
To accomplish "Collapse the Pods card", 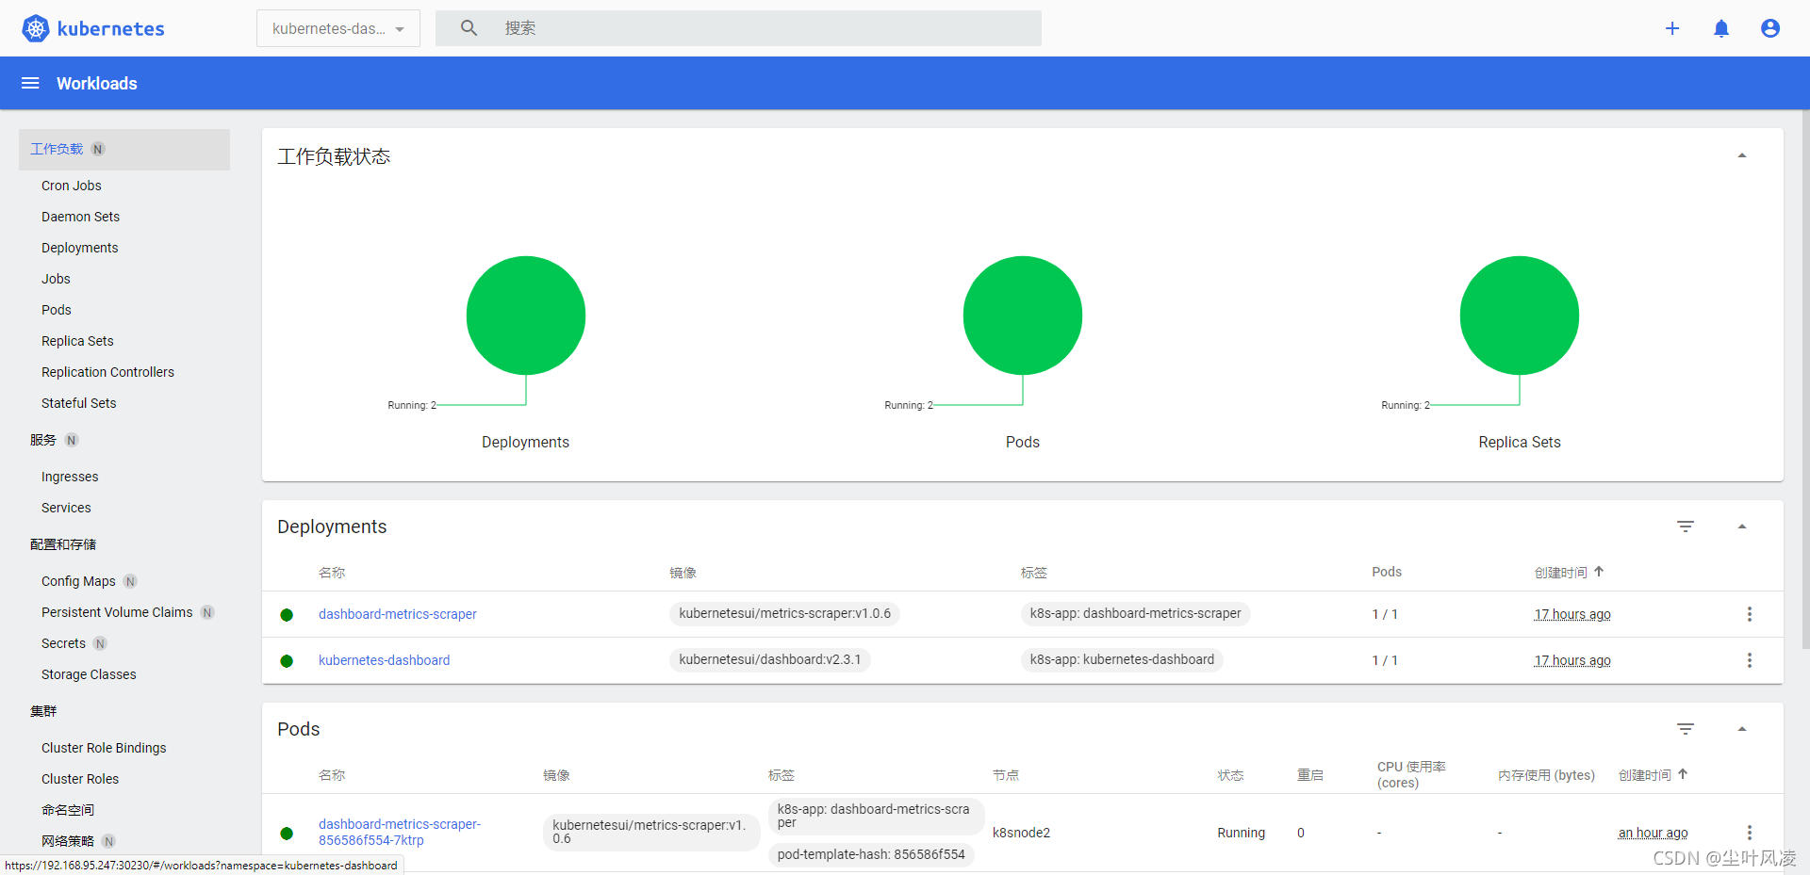I will (1742, 729).
